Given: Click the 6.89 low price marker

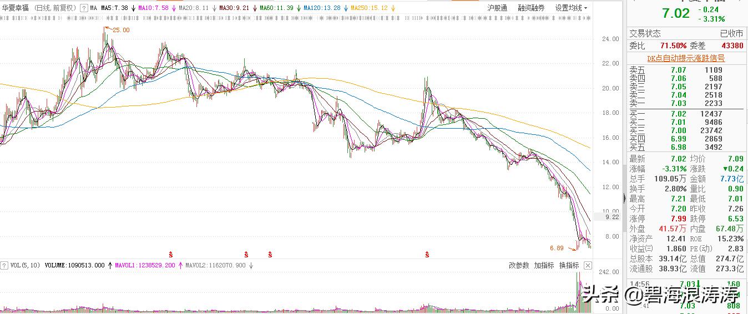Looking at the screenshot, I should [557, 248].
